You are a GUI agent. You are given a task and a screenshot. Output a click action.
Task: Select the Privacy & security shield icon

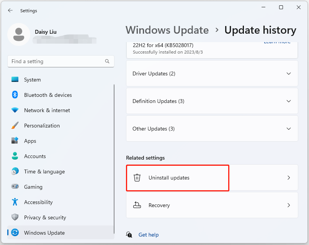pos(15,217)
